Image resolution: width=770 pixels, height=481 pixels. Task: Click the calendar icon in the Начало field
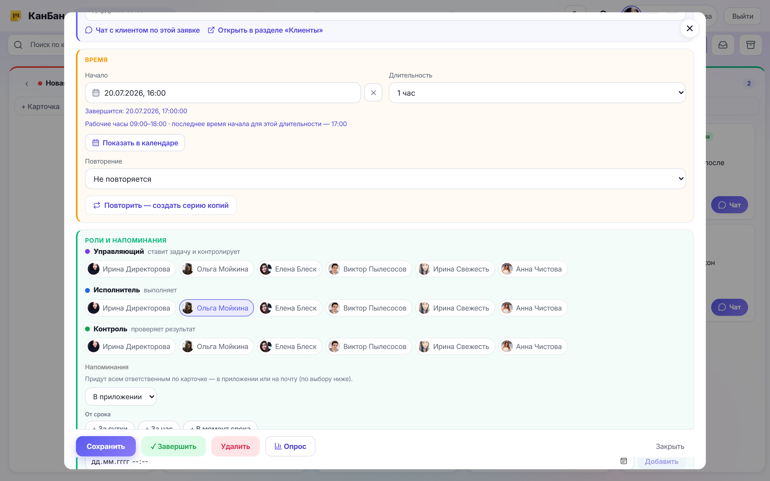pyautogui.click(x=96, y=93)
